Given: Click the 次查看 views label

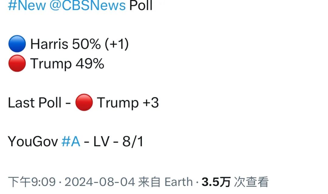Looking at the screenshot, I should tap(251, 182).
